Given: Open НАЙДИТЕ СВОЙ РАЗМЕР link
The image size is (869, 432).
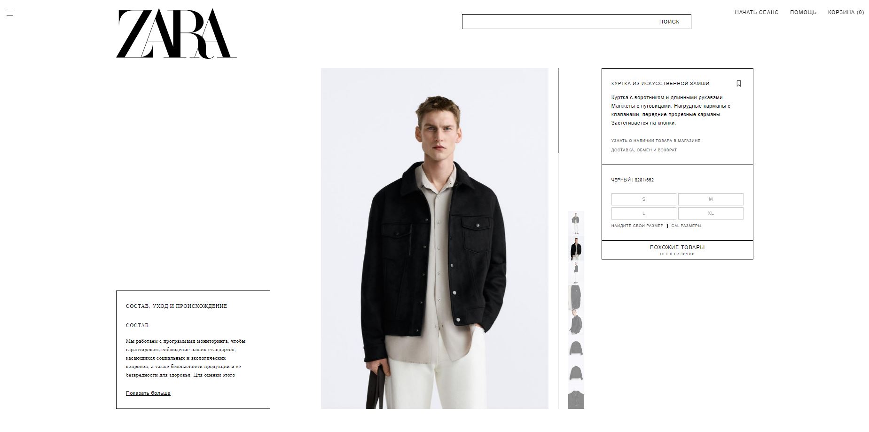Looking at the screenshot, I should [637, 226].
